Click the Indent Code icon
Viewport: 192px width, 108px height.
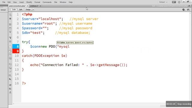point(10,85)
